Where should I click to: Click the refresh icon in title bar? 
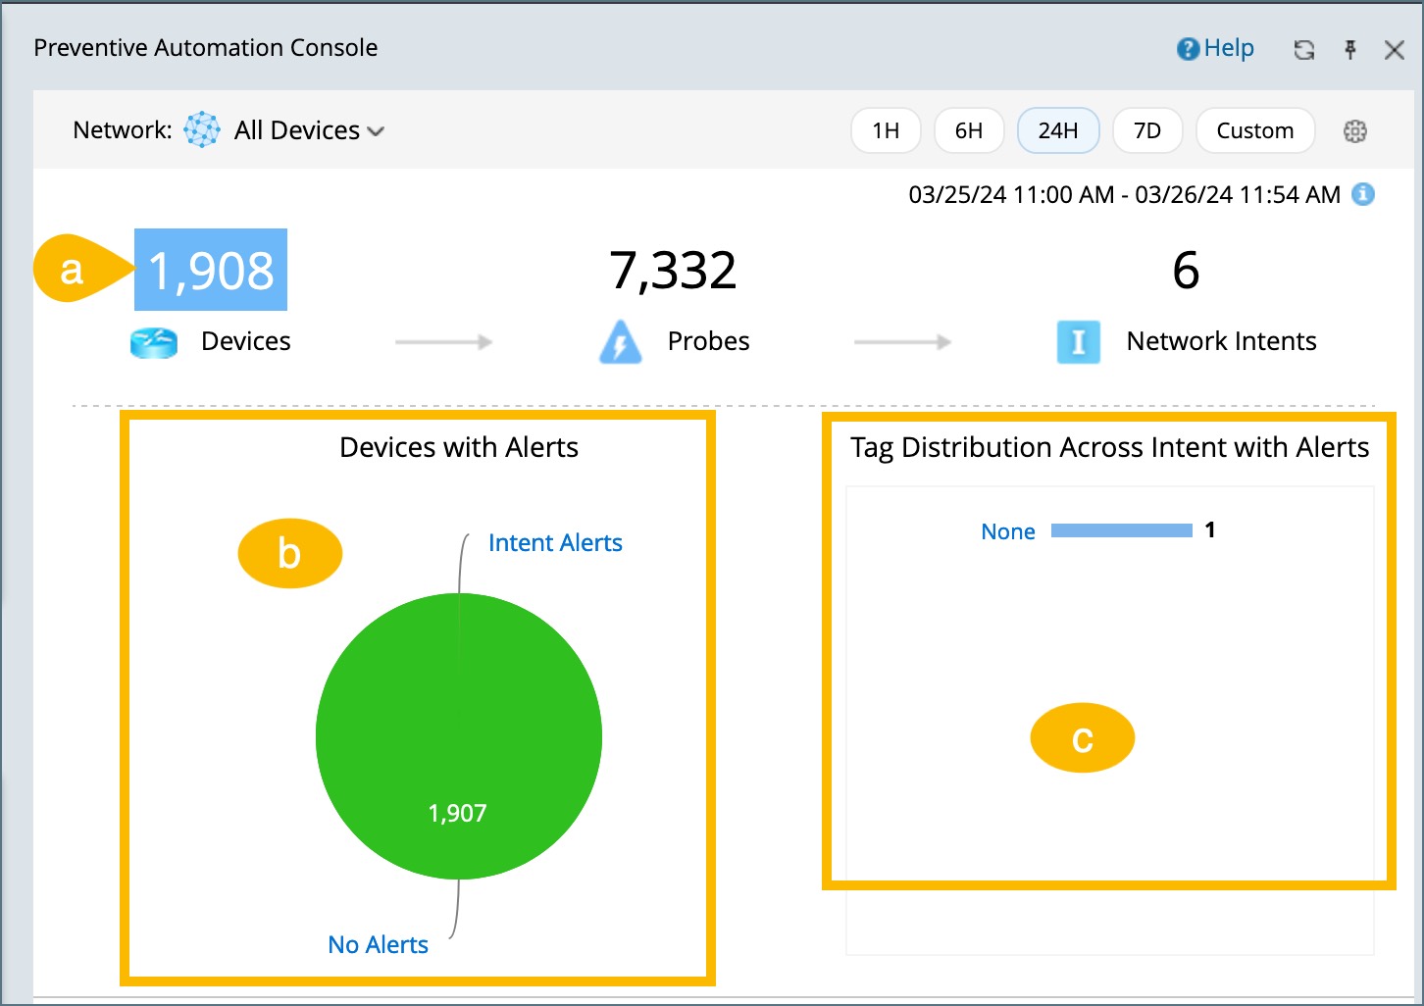[x=1303, y=50]
